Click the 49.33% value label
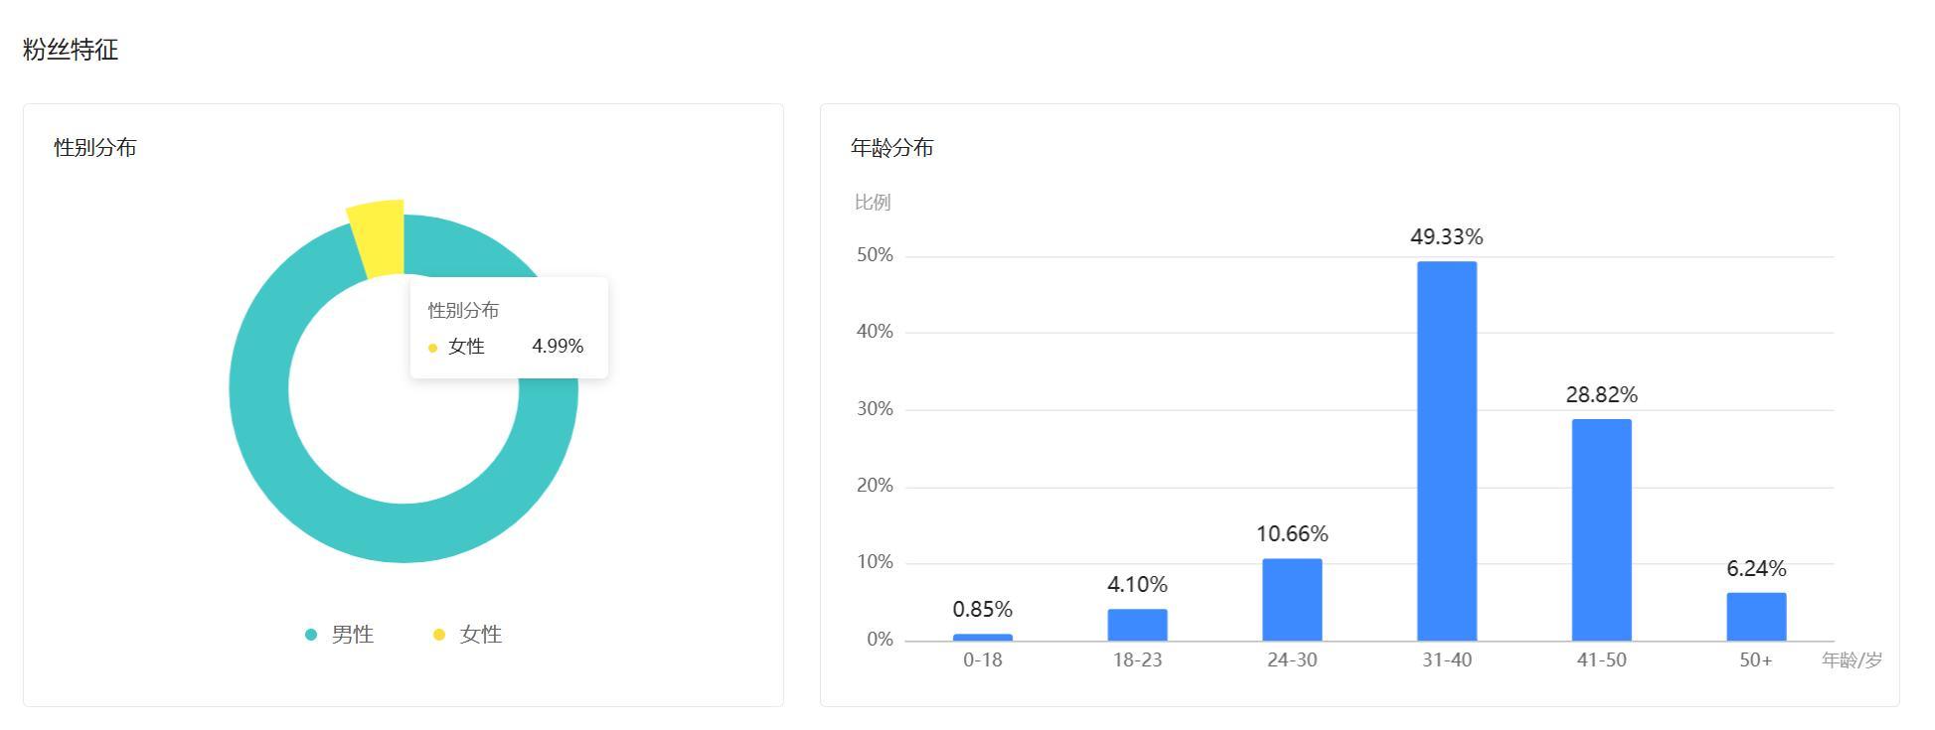1935x730 pixels. pos(1446,237)
